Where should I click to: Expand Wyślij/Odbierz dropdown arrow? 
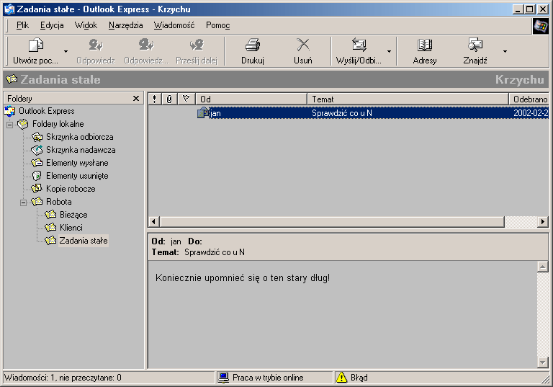(x=390, y=52)
